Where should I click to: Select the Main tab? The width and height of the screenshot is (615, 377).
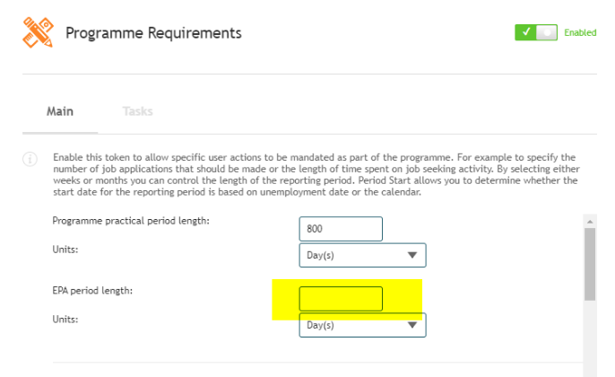point(60,111)
